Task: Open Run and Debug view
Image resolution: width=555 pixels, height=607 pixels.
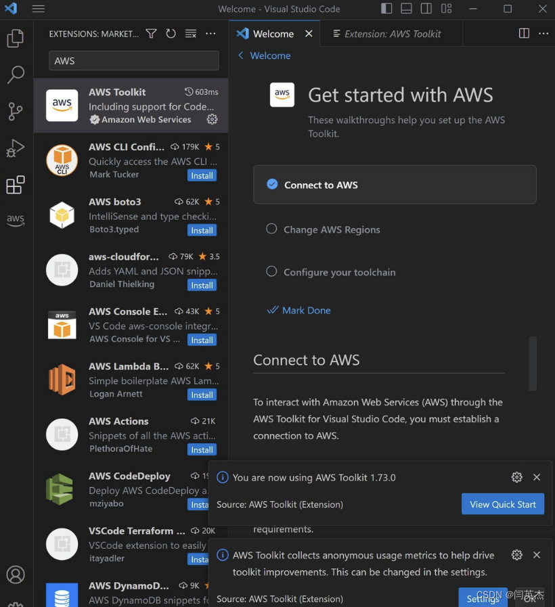Action: pos(16,148)
